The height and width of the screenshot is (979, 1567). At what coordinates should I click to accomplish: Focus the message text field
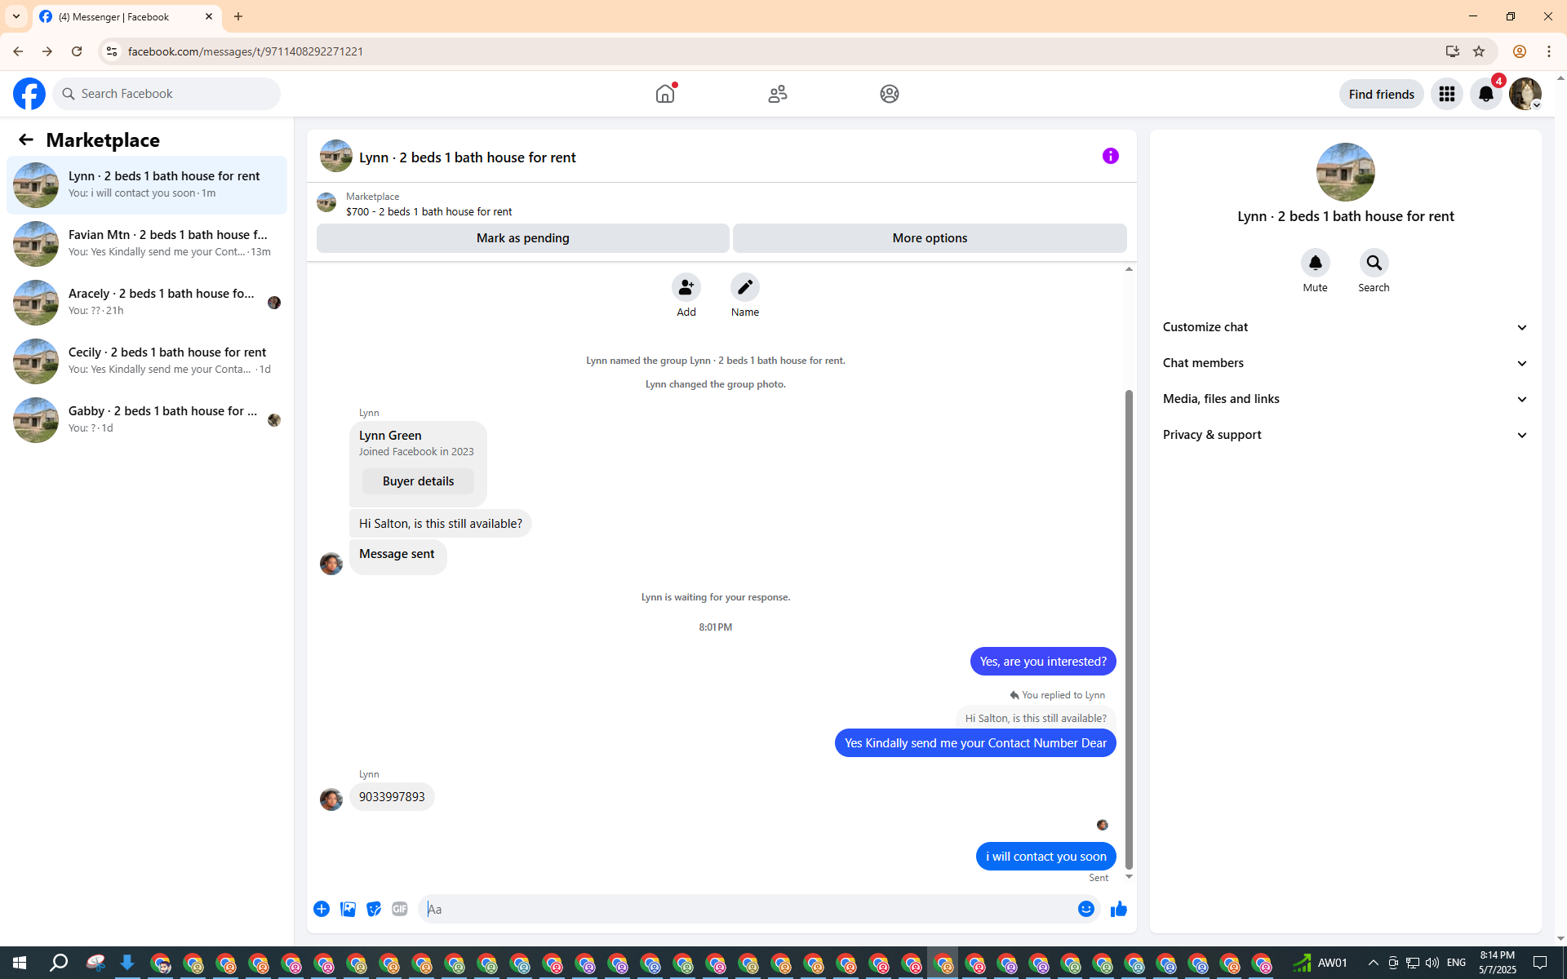(x=747, y=909)
